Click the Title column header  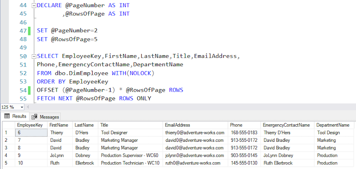[x=130, y=125]
